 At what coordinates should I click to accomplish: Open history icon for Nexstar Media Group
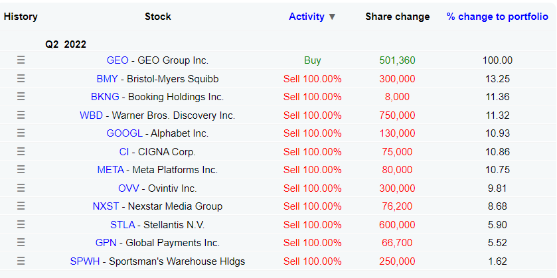point(21,206)
